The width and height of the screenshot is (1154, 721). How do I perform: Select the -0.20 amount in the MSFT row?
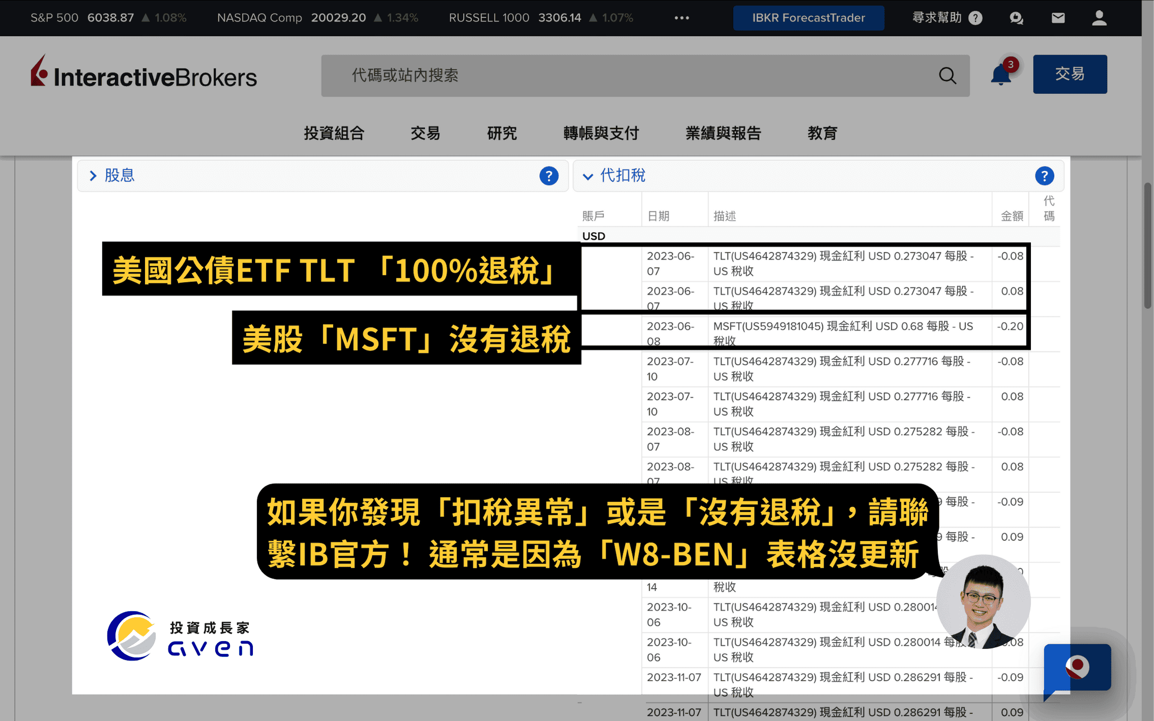[x=1009, y=326]
